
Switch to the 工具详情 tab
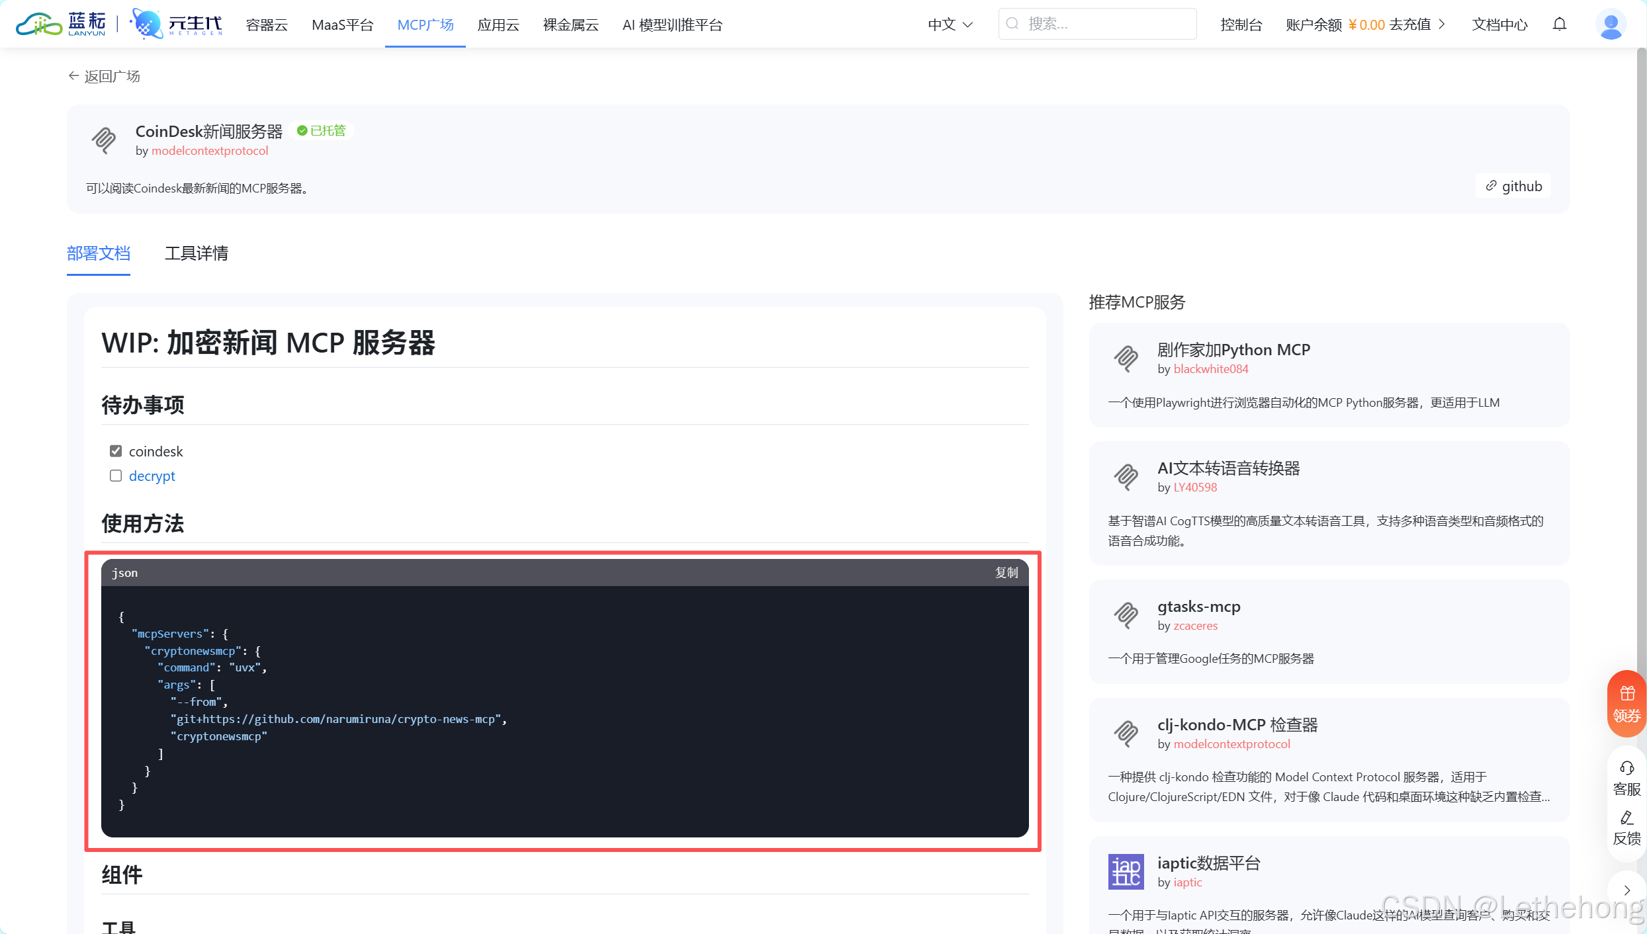(196, 253)
